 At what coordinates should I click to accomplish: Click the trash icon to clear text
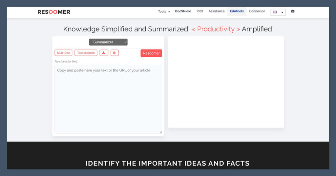pyautogui.click(x=115, y=53)
